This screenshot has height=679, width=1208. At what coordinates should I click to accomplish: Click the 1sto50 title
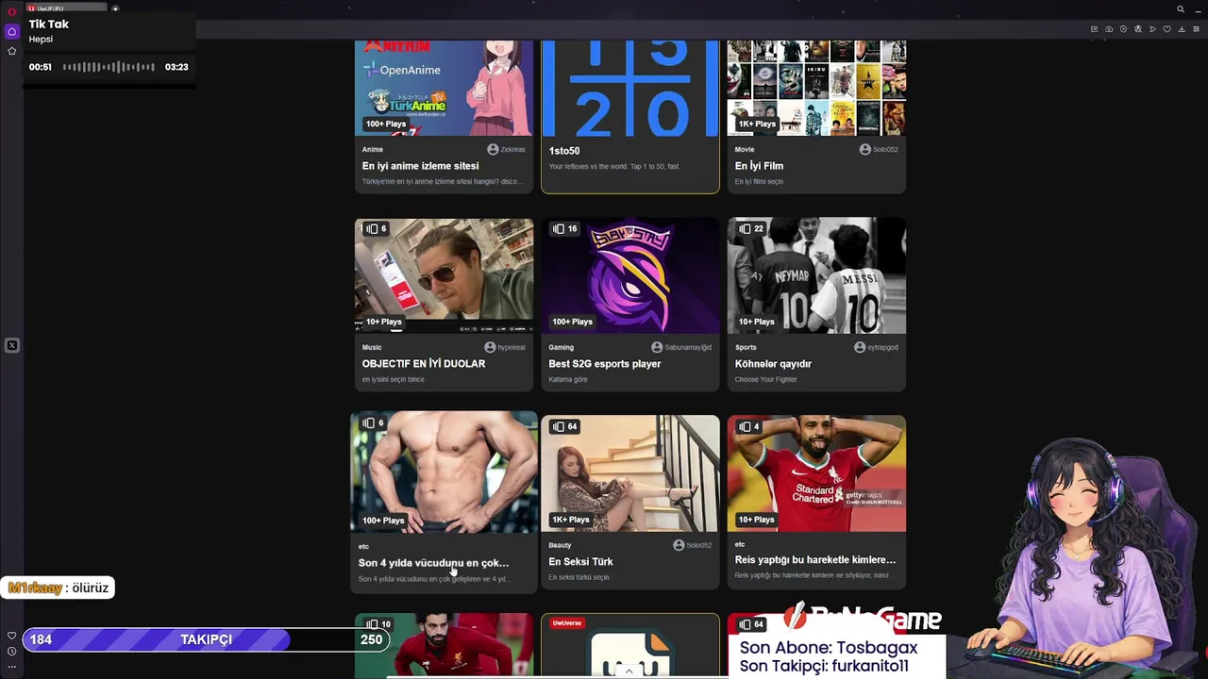[x=564, y=151]
